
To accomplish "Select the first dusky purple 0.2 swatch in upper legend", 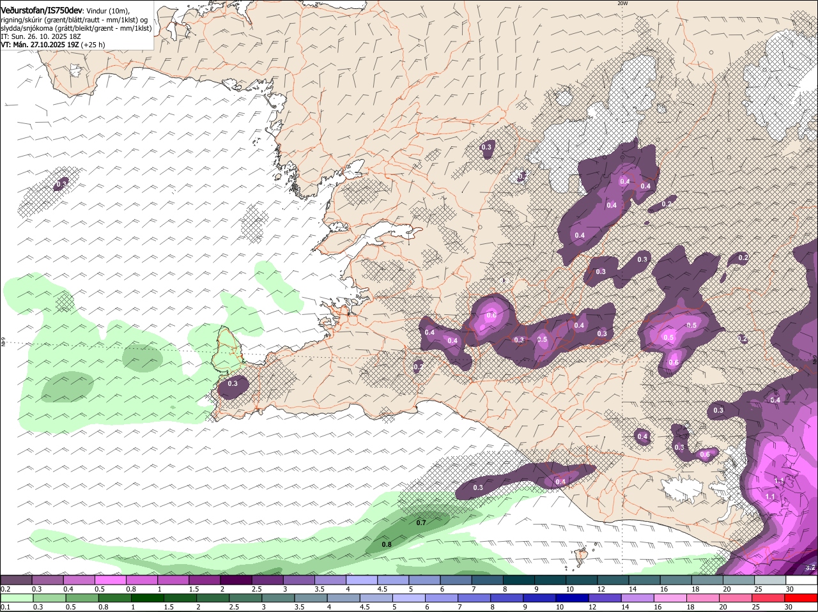I will [16, 579].
